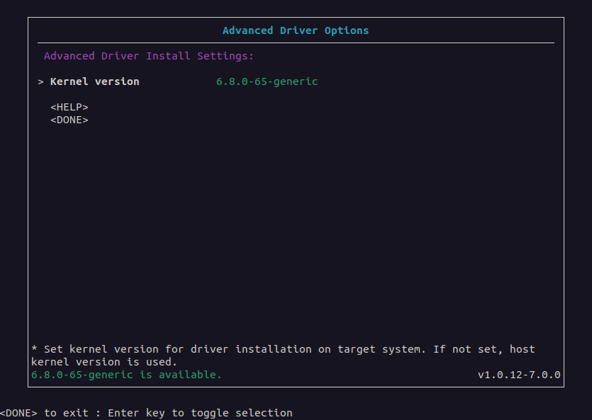Click the Advanced Driver Options title
Image resolution: width=592 pixels, height=420 pixels.
296,30
